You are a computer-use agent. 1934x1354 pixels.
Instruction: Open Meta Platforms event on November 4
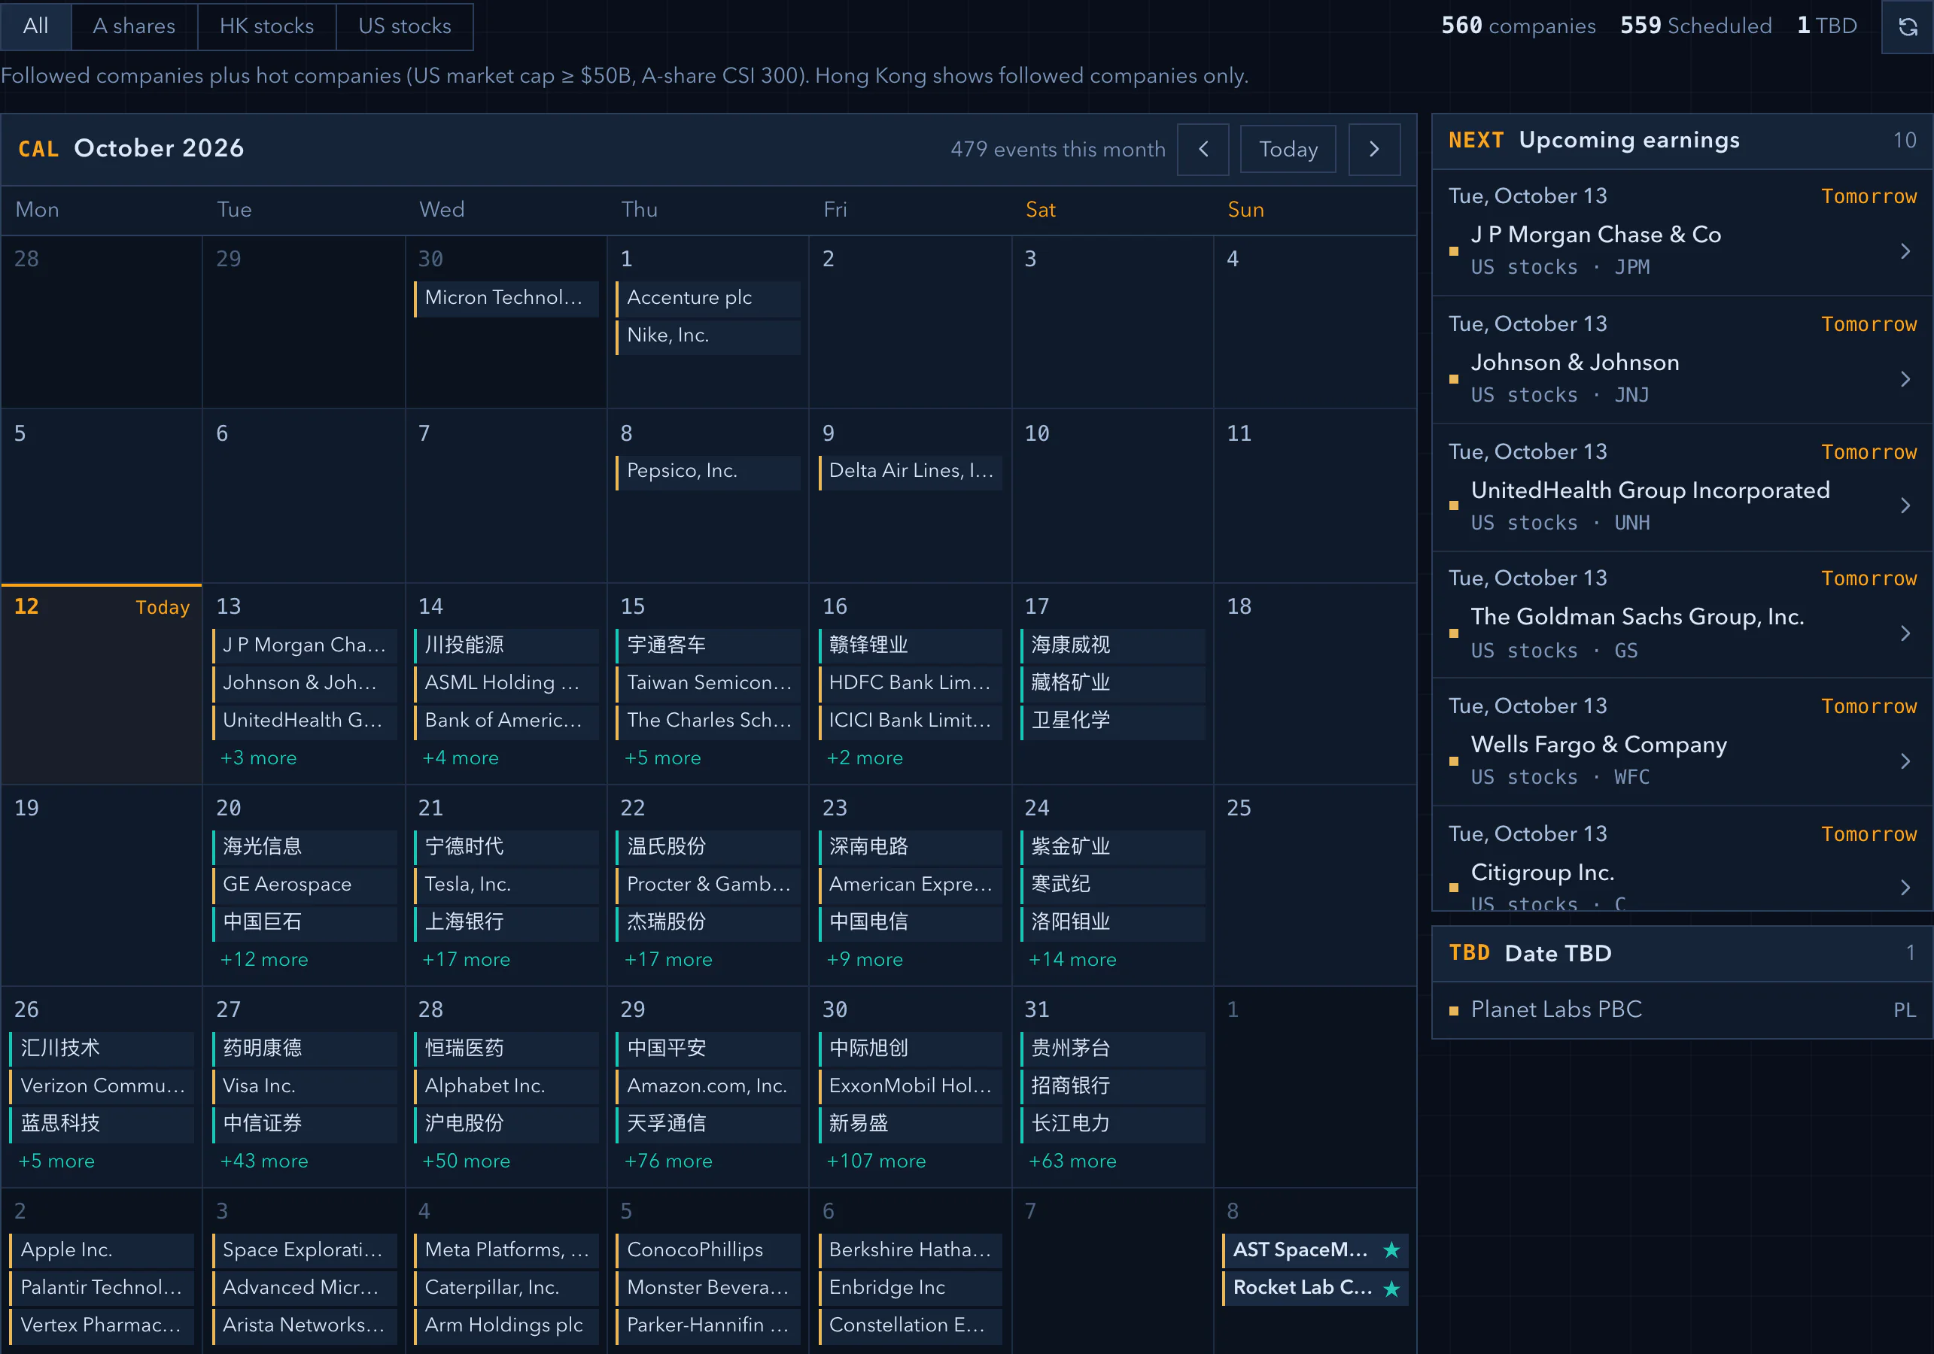(x=506, y=1250)
